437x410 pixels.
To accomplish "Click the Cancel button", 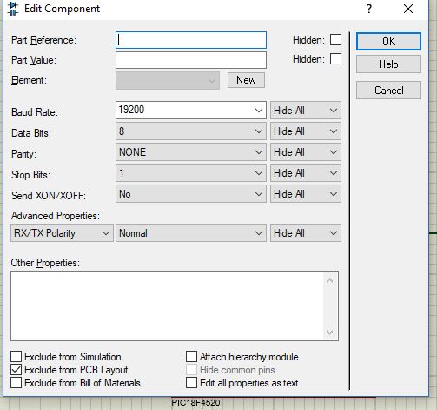I will (388, 91).
